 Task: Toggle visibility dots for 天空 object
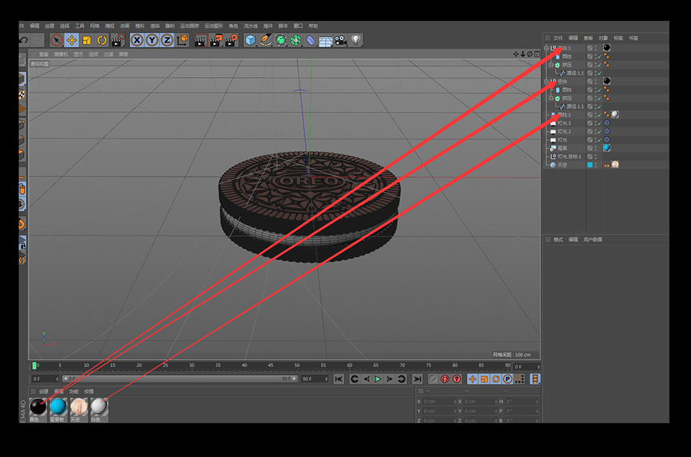[x=595, y=165]
